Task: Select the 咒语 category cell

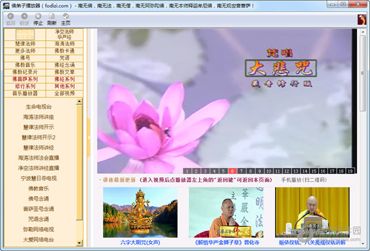Action: (64, 58)
